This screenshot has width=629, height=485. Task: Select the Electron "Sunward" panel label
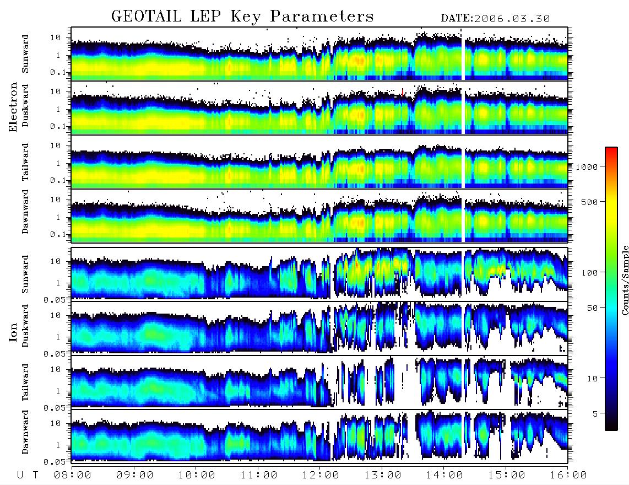(x=25, y=54)
